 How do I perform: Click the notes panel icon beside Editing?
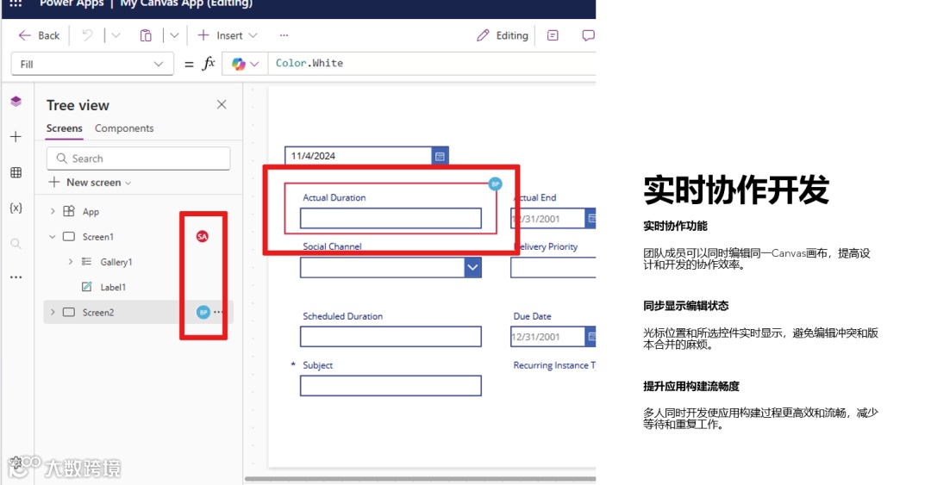[553, 35]
